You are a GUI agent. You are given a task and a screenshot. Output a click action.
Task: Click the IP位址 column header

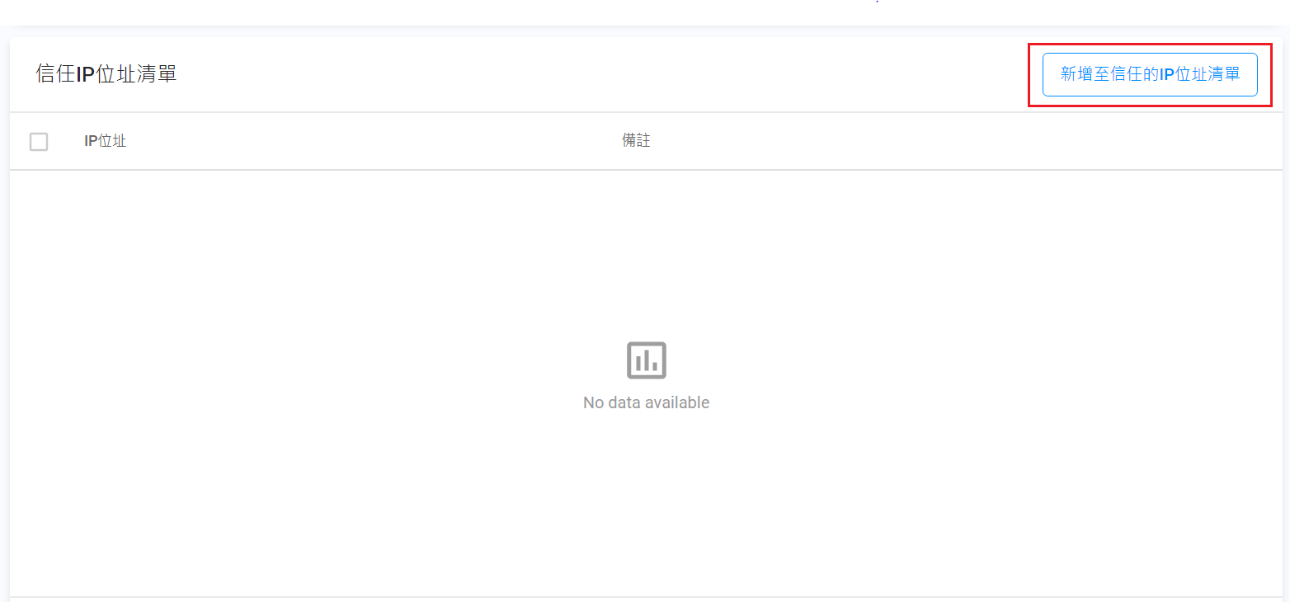[105, 141]
